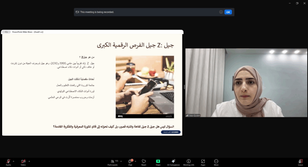Expand the Participants options chevron
This screenshot has height=167, width=308.
click(121, 161)
